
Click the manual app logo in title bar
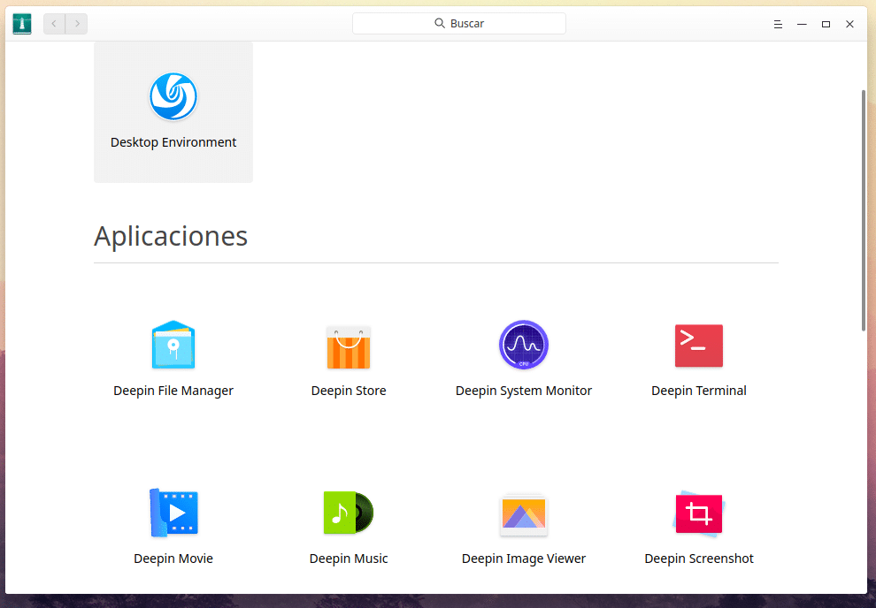click(x=22, y=24)
